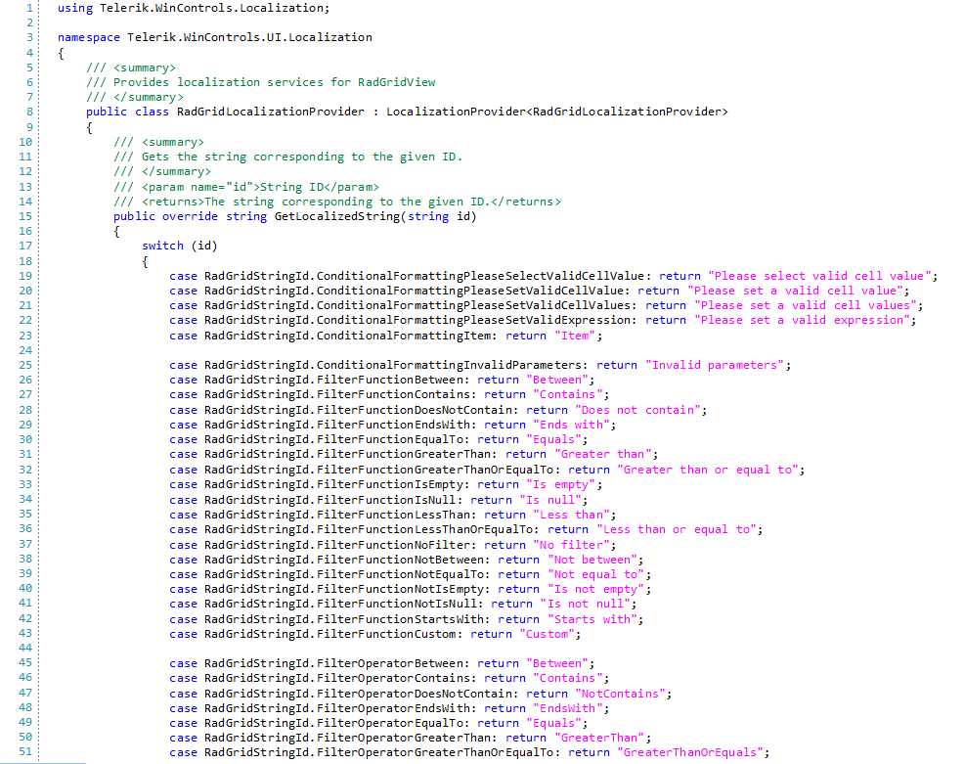
Task: Click the 'override' keyword
Action: [x=191, y=216]
